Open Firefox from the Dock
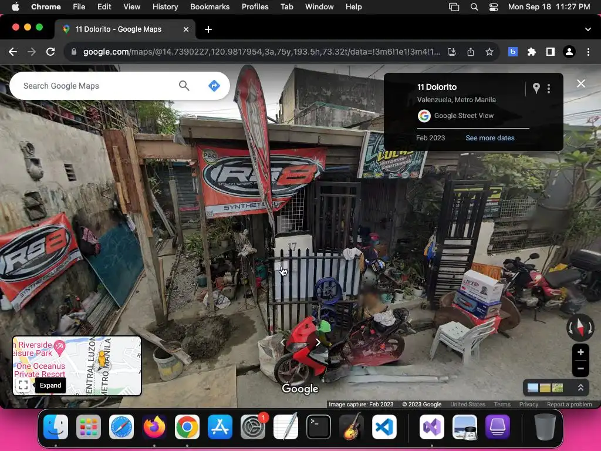This screenshot has width=601, height=451. pos(154,427)
